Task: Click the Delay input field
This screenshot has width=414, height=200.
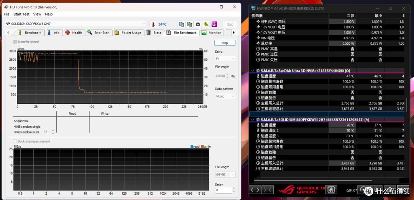Action: [223, 190]
